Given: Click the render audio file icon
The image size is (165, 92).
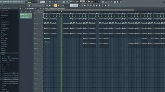Looking at the screenshot, I should (x=118, y=2).
